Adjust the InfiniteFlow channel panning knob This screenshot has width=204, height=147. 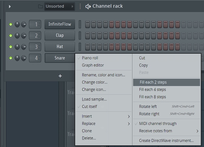tap(17, 24)
